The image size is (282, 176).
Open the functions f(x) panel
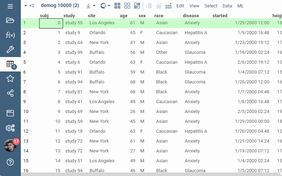tap(10, 35)
